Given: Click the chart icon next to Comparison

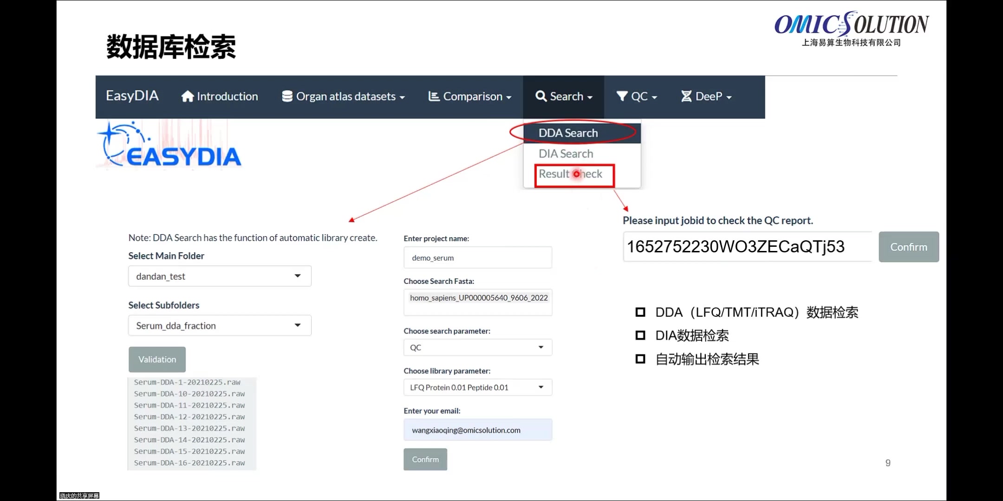Looking at the screenshot, I should pyautogui.click(x=434, y=96).
